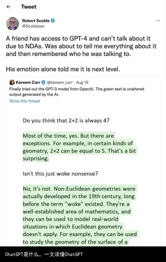Screen dimensions: 166x262
Task: Open the three-dot more options menu
Action: coord(158,21)
